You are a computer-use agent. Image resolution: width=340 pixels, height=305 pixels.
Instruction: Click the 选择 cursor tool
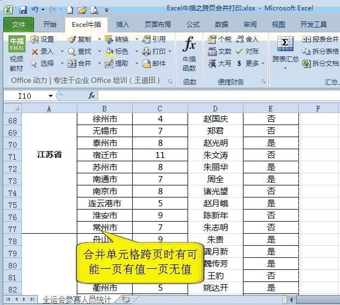pyautogui.click(x=42, y=64)
